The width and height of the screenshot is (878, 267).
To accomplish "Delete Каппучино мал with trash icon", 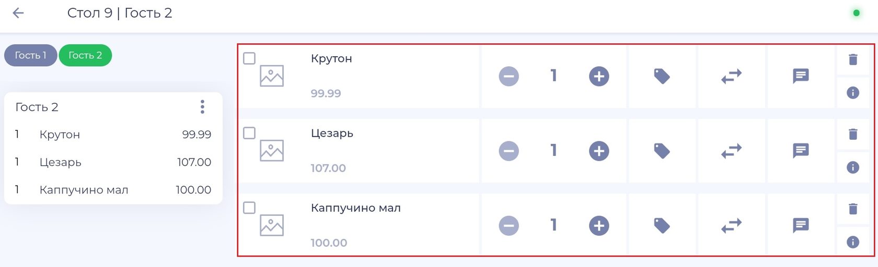I will tap(853, 209).
